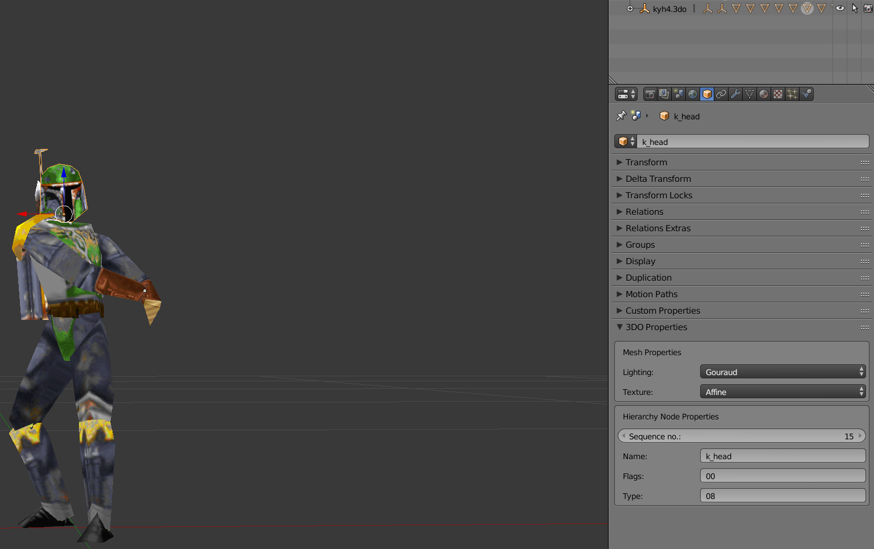
Task: Expand the Transform Locks panel
Action: pos(741,196)
